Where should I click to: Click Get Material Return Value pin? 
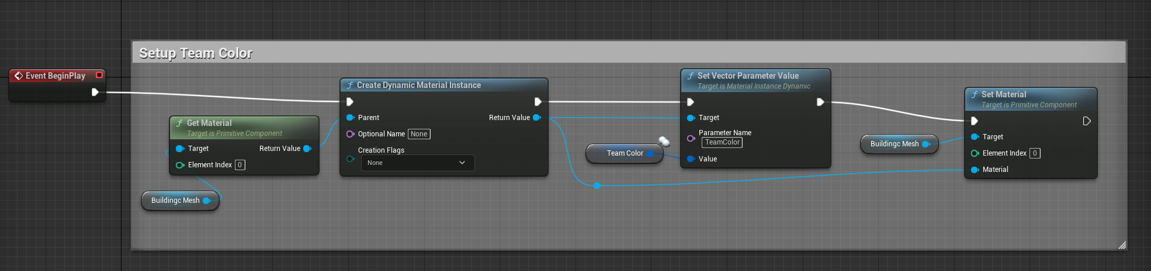(x=307, y=149)
